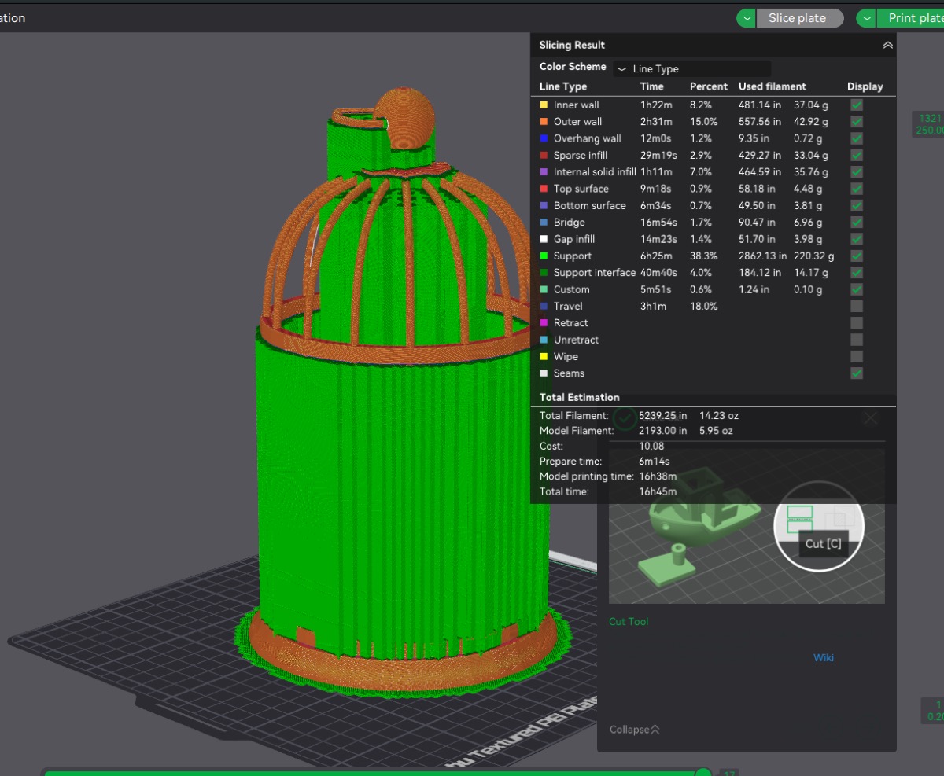Toggle Sparse infill display checkbox
944x776 pixels.
click(857, 155)
